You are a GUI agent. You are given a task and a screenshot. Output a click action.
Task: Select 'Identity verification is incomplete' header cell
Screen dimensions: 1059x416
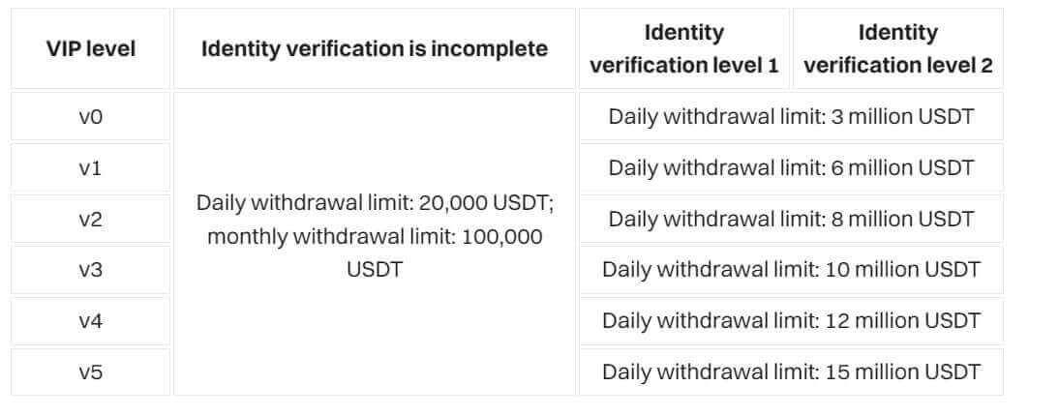(374, 48)
